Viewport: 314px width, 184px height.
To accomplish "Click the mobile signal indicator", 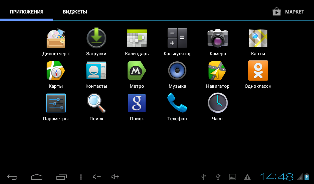I will coord(300,177).
